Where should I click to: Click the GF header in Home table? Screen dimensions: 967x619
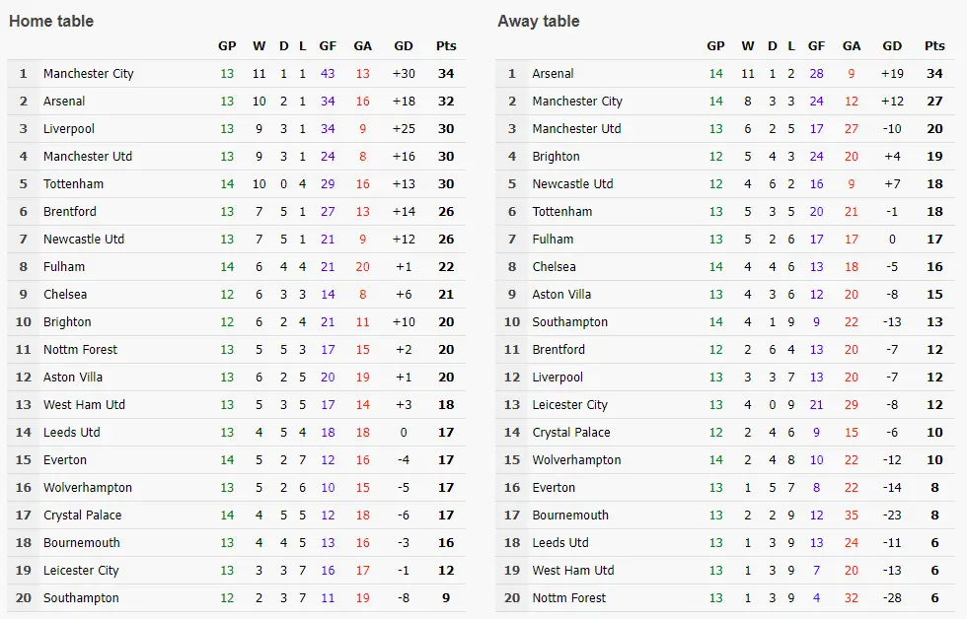click(328, 46)
